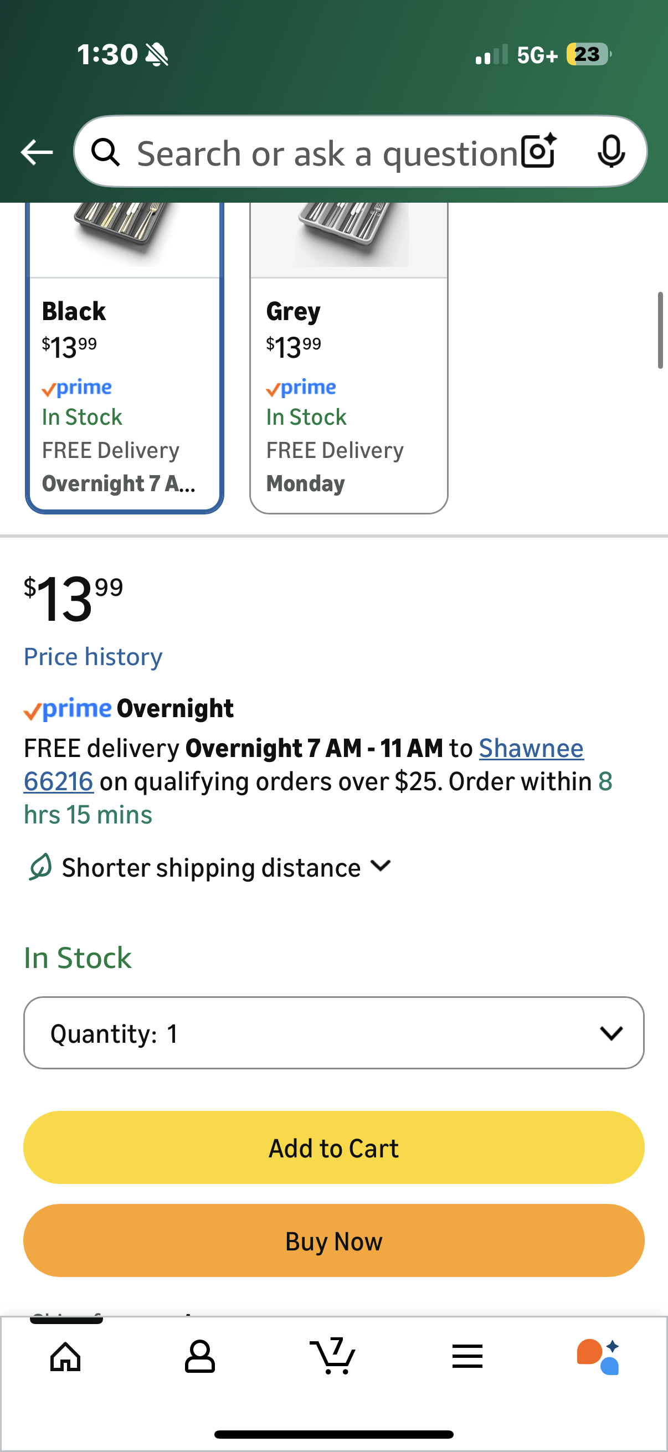
Task: Open the Home tab icon
Action: pos(65,1357)
